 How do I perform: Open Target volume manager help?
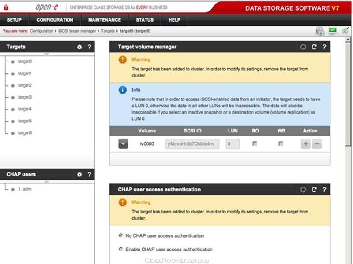pyautogui.click(x=324, y=47)
